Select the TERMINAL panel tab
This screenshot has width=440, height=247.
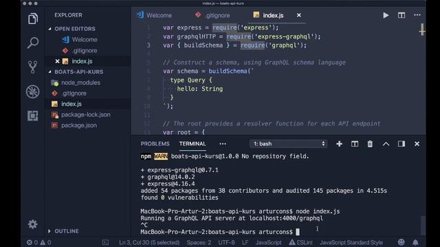pyautogui.click(x=192, y=144)
